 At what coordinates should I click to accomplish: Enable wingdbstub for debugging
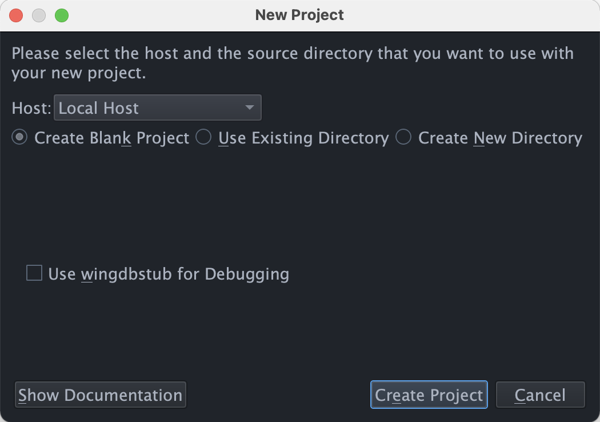click(x=34, y=273)
